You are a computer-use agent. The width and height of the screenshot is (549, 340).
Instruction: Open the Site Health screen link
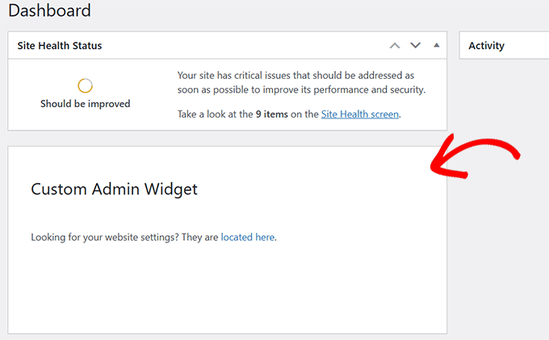point(359,114)
